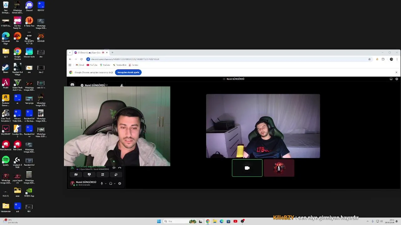Open Are You Ready shortcut
The height and width of the screenshot is (225, 401).
click(18, 22)
